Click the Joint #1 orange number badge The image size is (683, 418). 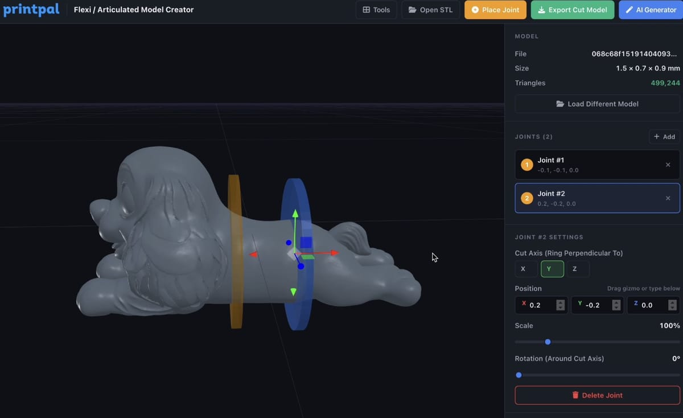coord(526,165)
